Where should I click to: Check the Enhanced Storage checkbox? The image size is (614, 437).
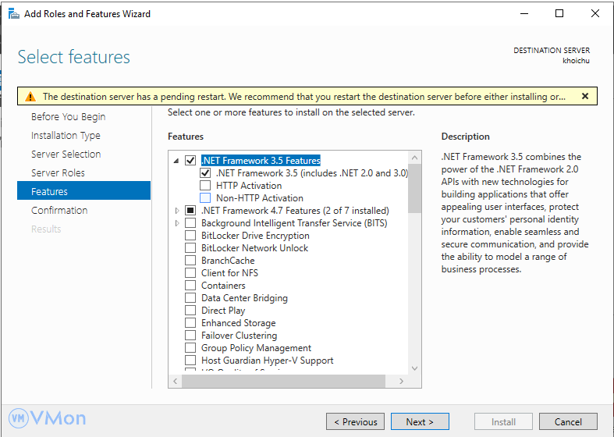point(190,323)
